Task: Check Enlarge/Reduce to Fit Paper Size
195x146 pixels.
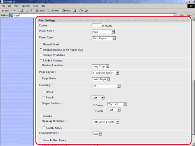Action: coord(41,49)
